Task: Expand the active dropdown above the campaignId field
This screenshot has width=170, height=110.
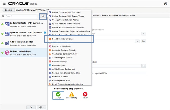Action: tap(143, 66)
